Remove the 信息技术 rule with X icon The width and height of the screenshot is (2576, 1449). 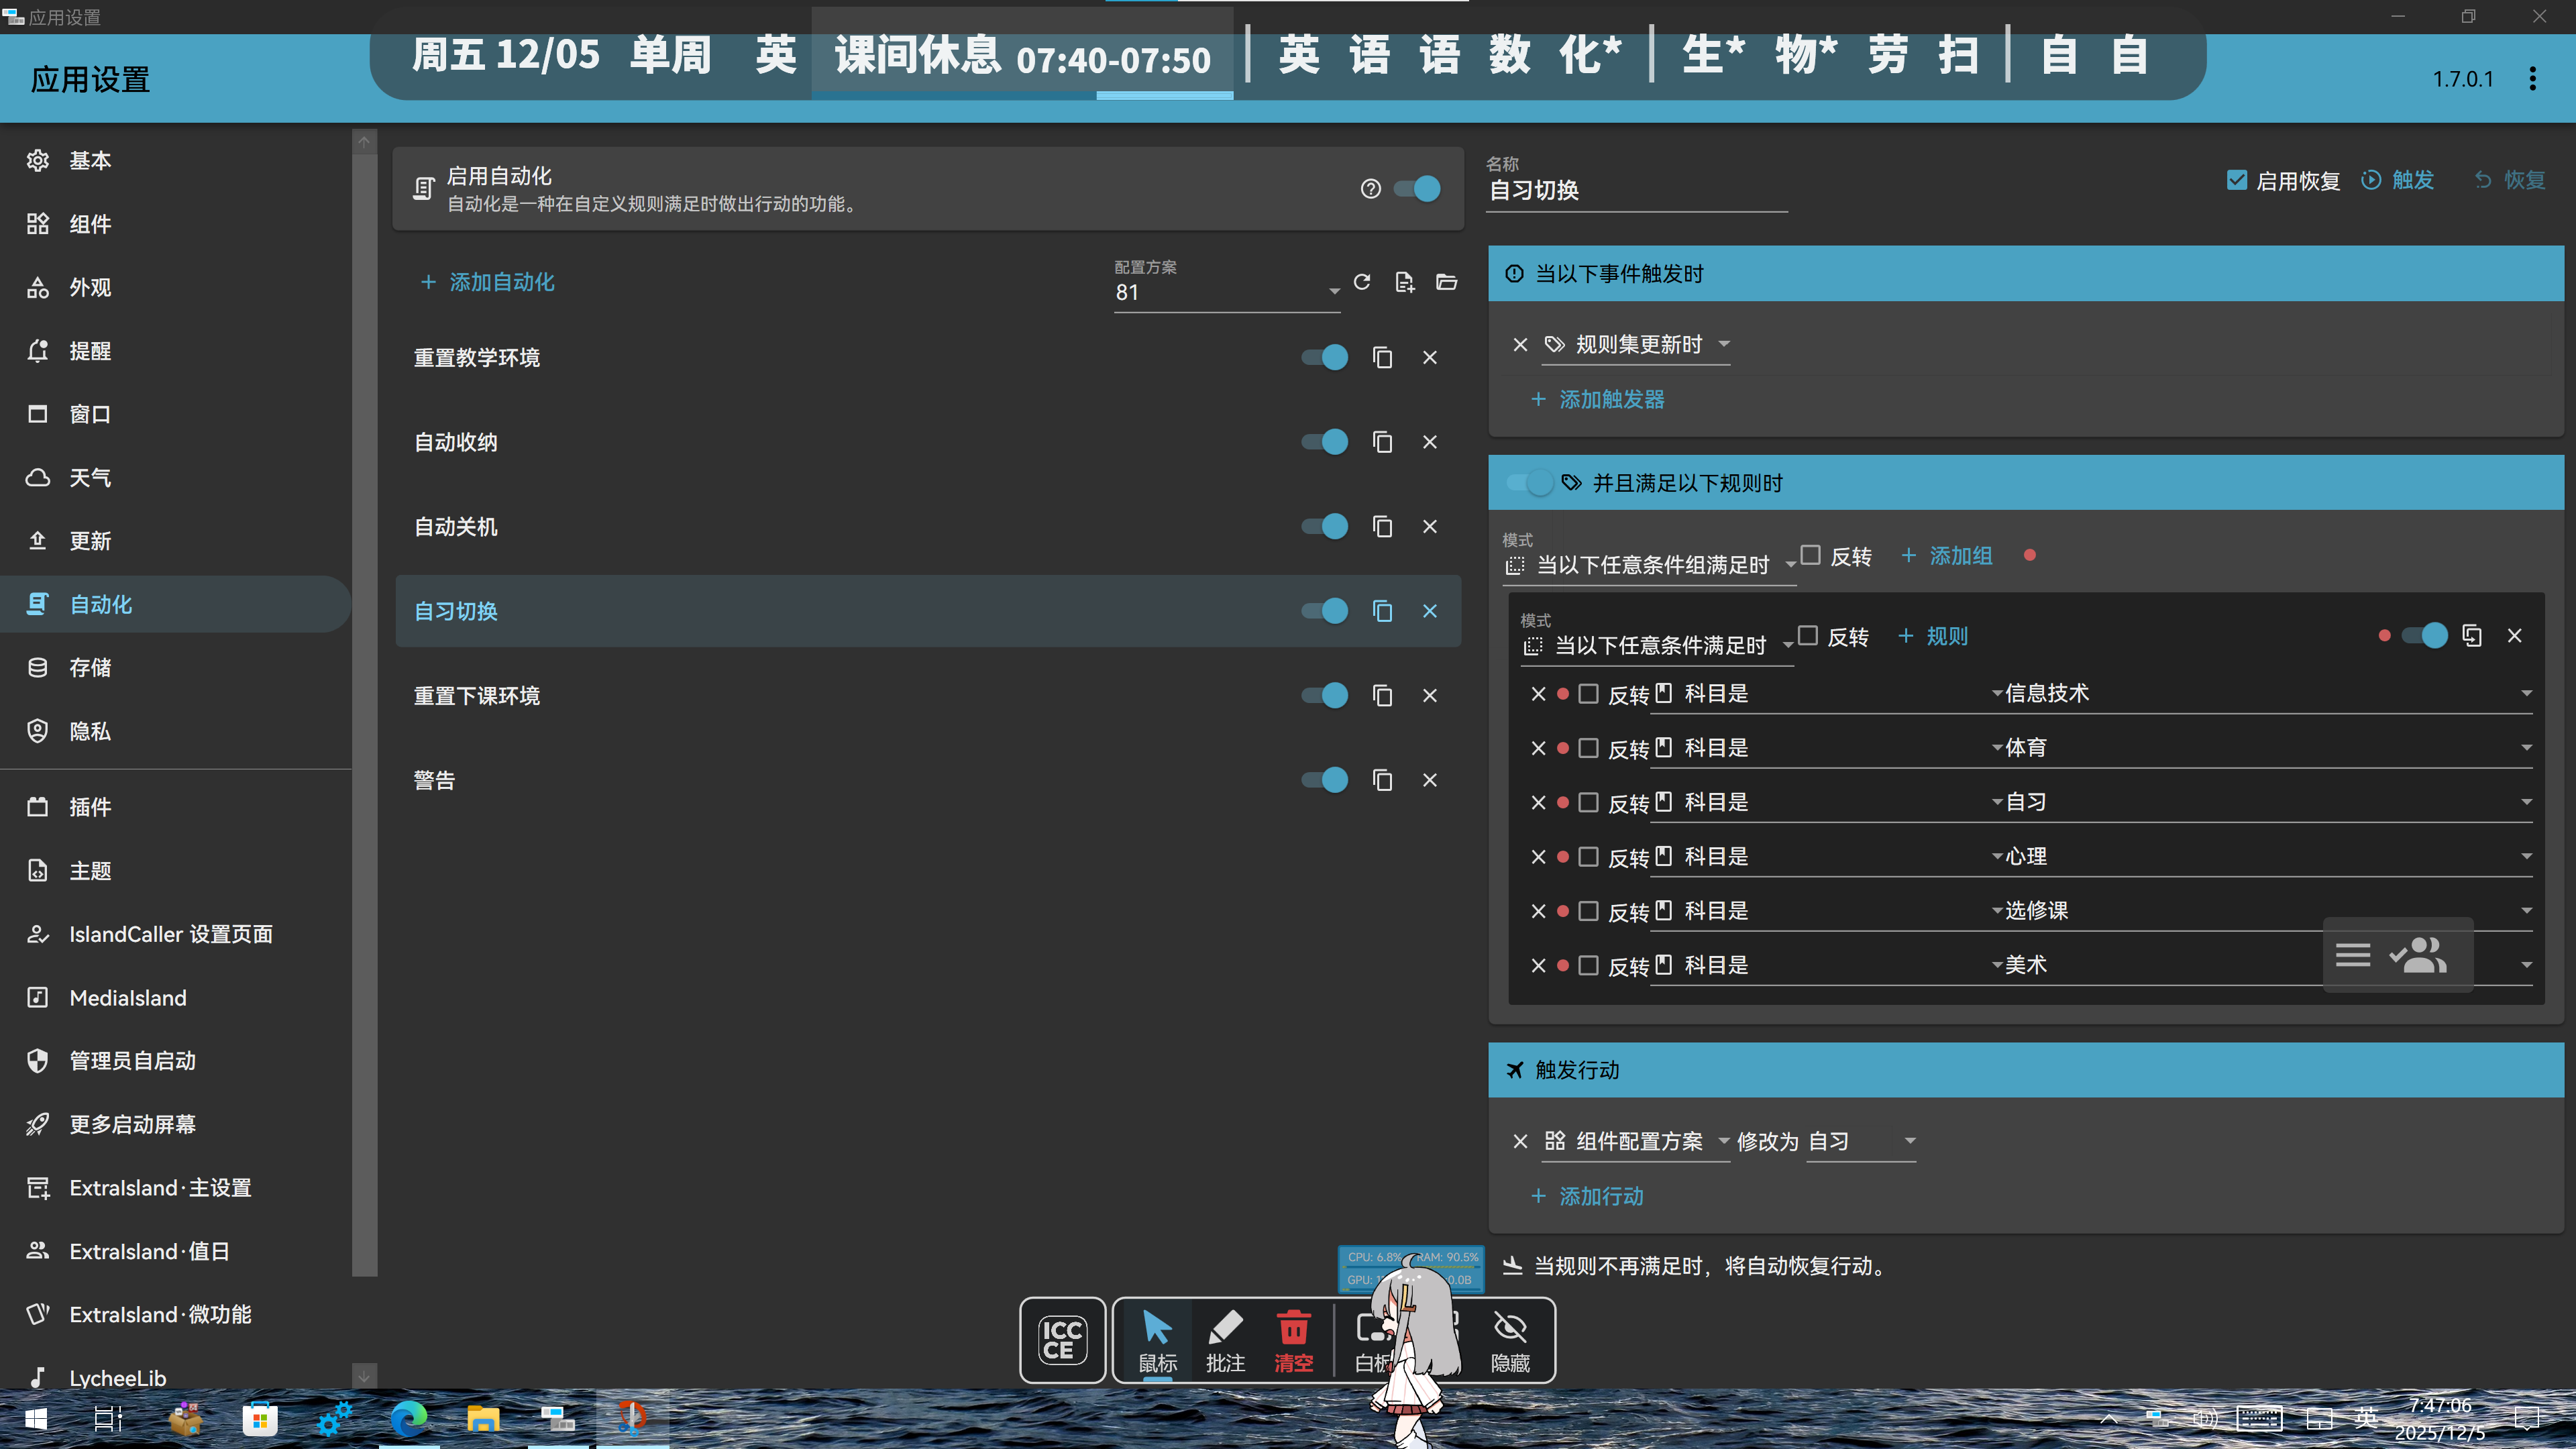click(1538, 694)
